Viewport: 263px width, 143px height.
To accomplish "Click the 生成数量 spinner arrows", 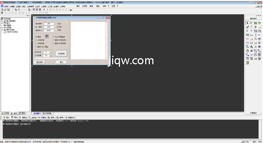I will [51, 55].
